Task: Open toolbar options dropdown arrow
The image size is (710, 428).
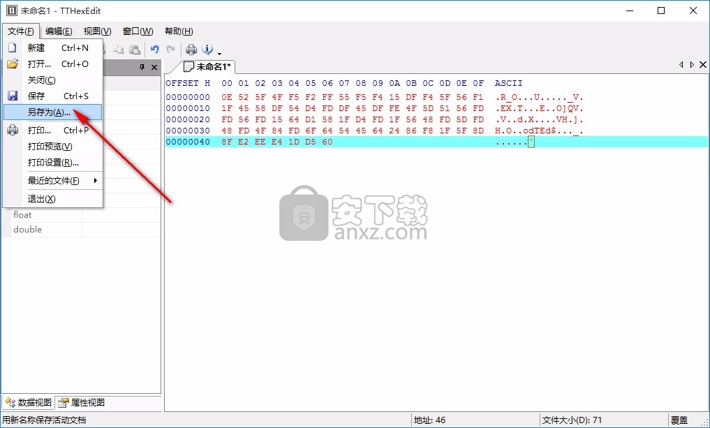Action: (x=220, y=54)
